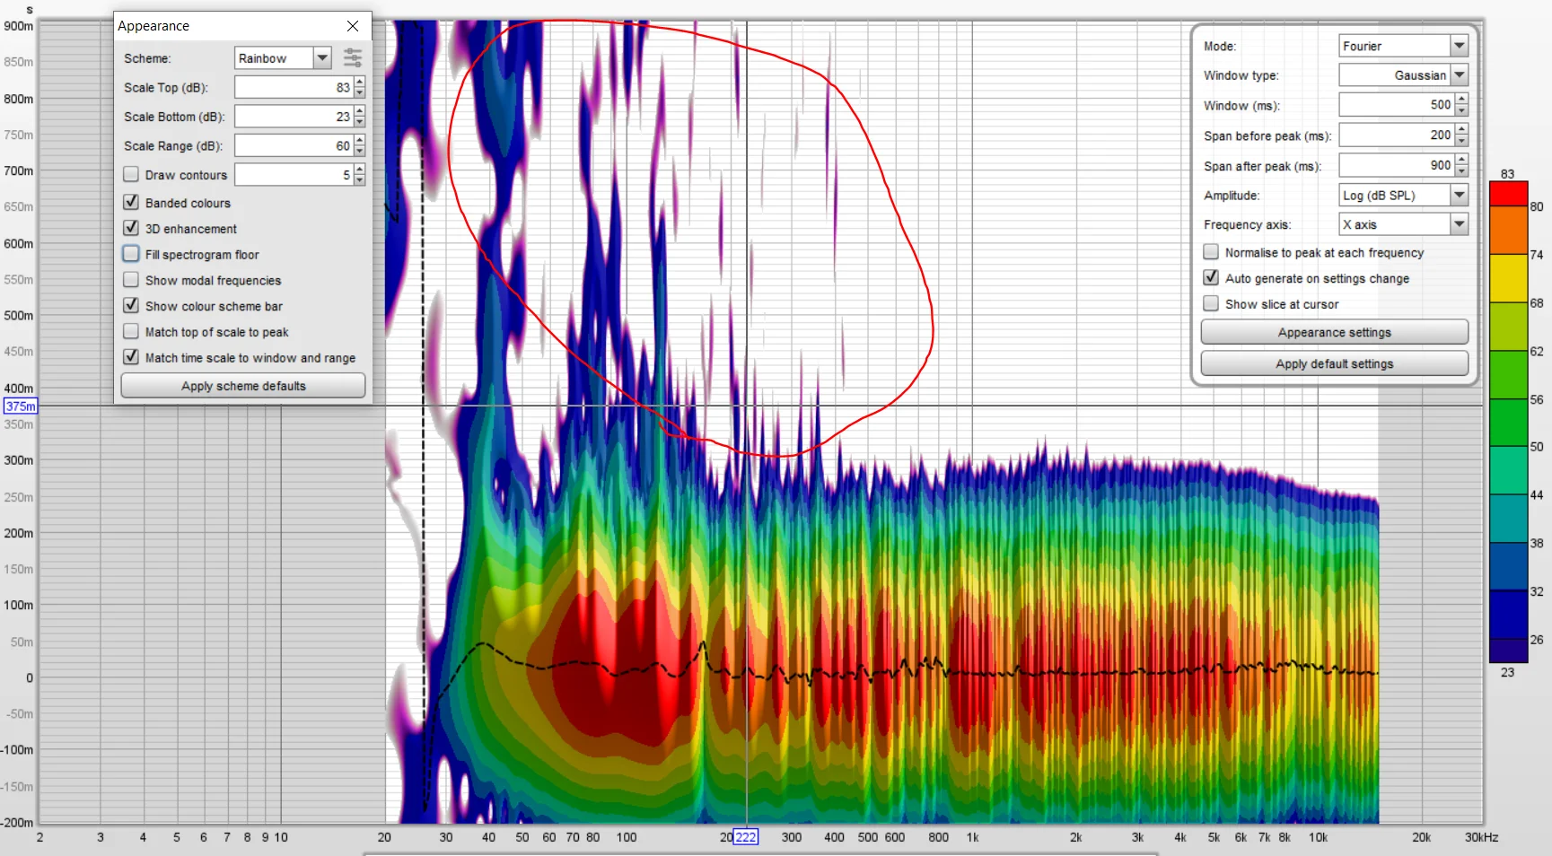
Task: Open the Amplitude Log (dB SPL) dropdown
Action: pyautogui.click(x=1460, y=195)
